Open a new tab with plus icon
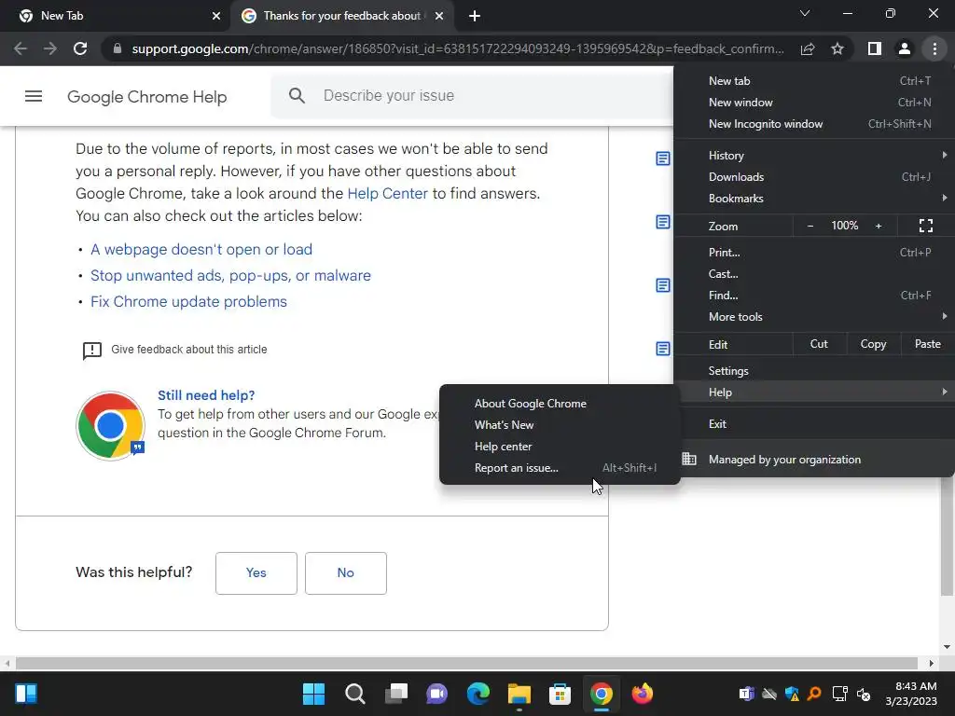The height and width of the screenshot is (716, 955). tap(475, 16)
